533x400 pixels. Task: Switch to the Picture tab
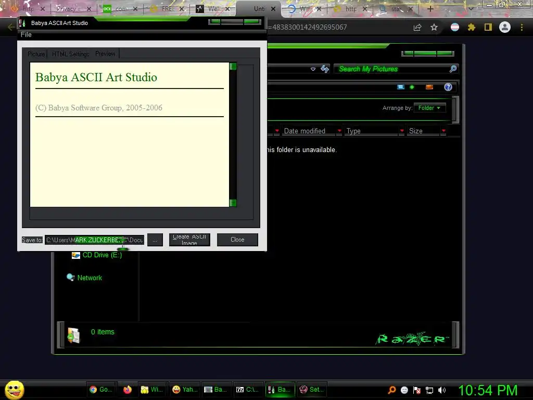(x=36, y=54)
